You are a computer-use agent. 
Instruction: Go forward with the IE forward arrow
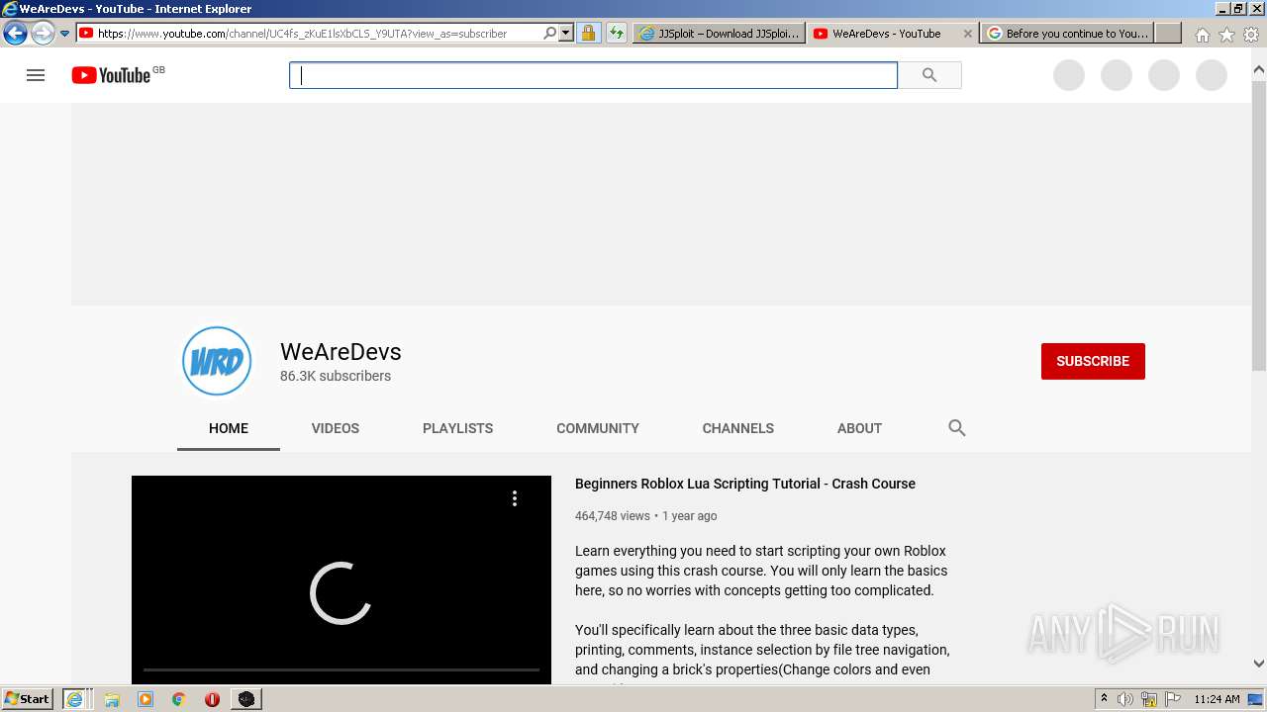click(x=42, y=34)
